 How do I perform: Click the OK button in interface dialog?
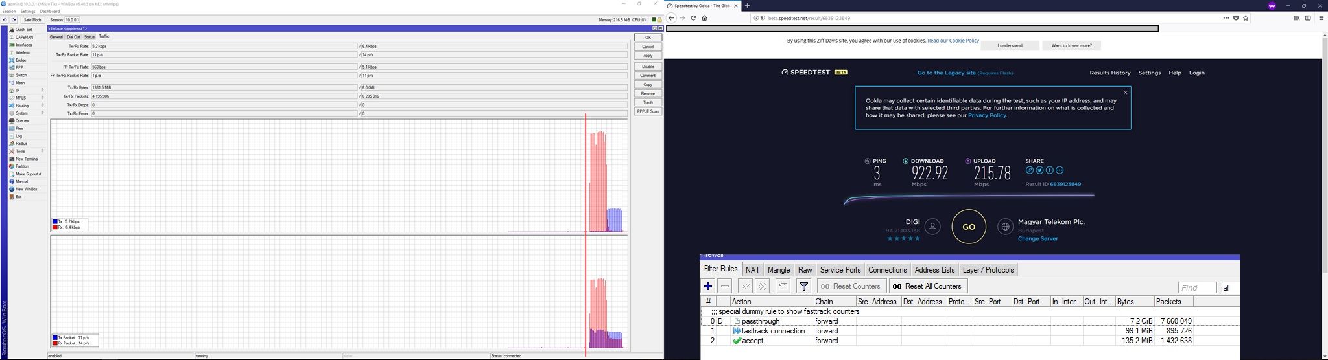648,38
